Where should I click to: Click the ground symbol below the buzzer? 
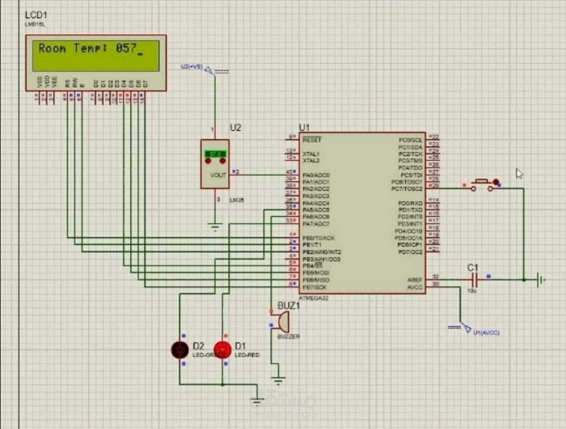pyautogui.click(x=277, y=379)
